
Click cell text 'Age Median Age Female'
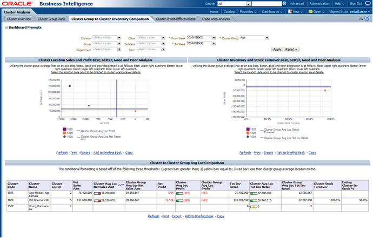[39, 194]
